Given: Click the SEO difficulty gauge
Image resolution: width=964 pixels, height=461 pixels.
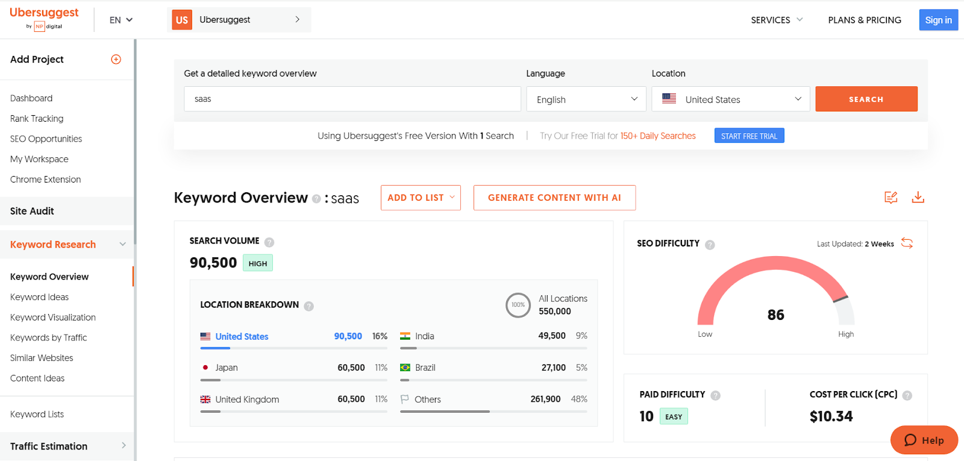Looking at the screenshot, I should click(x=776, y=291).
